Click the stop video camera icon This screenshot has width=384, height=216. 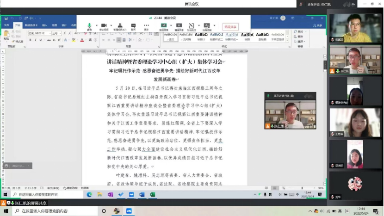click(x=104, y=26)
